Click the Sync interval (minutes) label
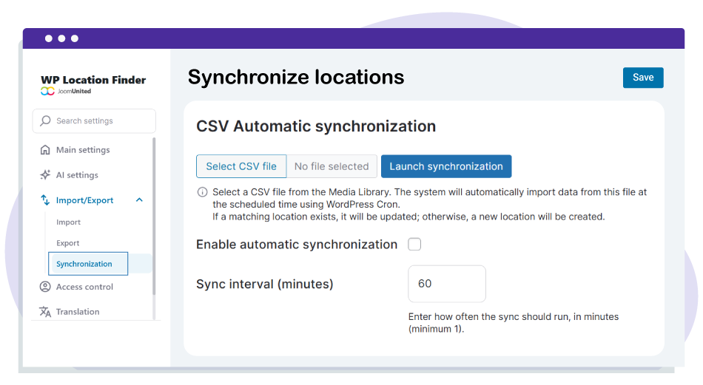The width and height of the screenshot is (703, 385). [x=264, y=284]
